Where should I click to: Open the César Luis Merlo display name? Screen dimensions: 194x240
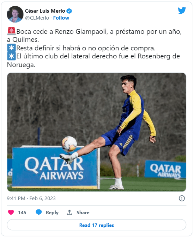[45, 11]
